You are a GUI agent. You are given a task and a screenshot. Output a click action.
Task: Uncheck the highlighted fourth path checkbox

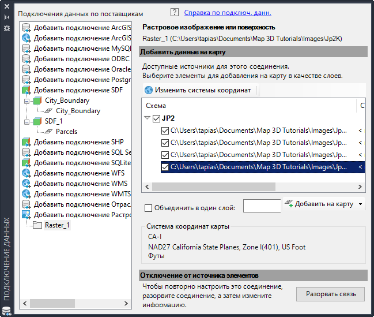(x=165, y=167)
